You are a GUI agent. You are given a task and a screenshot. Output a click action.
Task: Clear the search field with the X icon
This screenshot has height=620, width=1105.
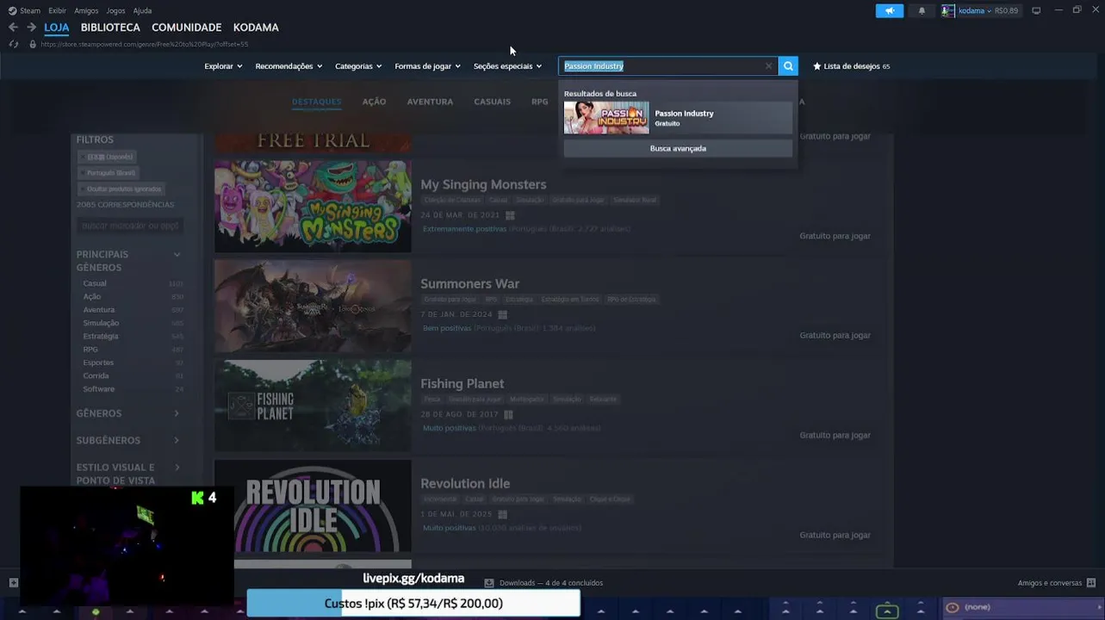pyautogui.click(x=768, y=66)
